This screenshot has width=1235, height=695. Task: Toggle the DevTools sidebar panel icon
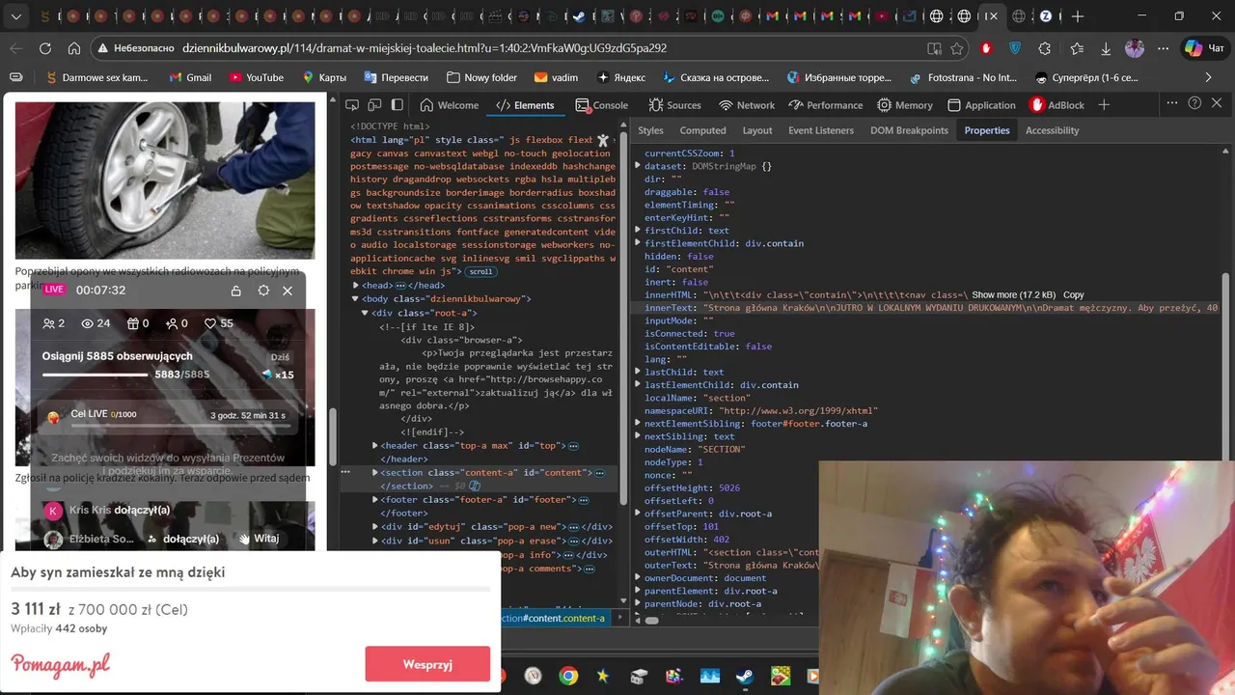[x=397, y=104]
